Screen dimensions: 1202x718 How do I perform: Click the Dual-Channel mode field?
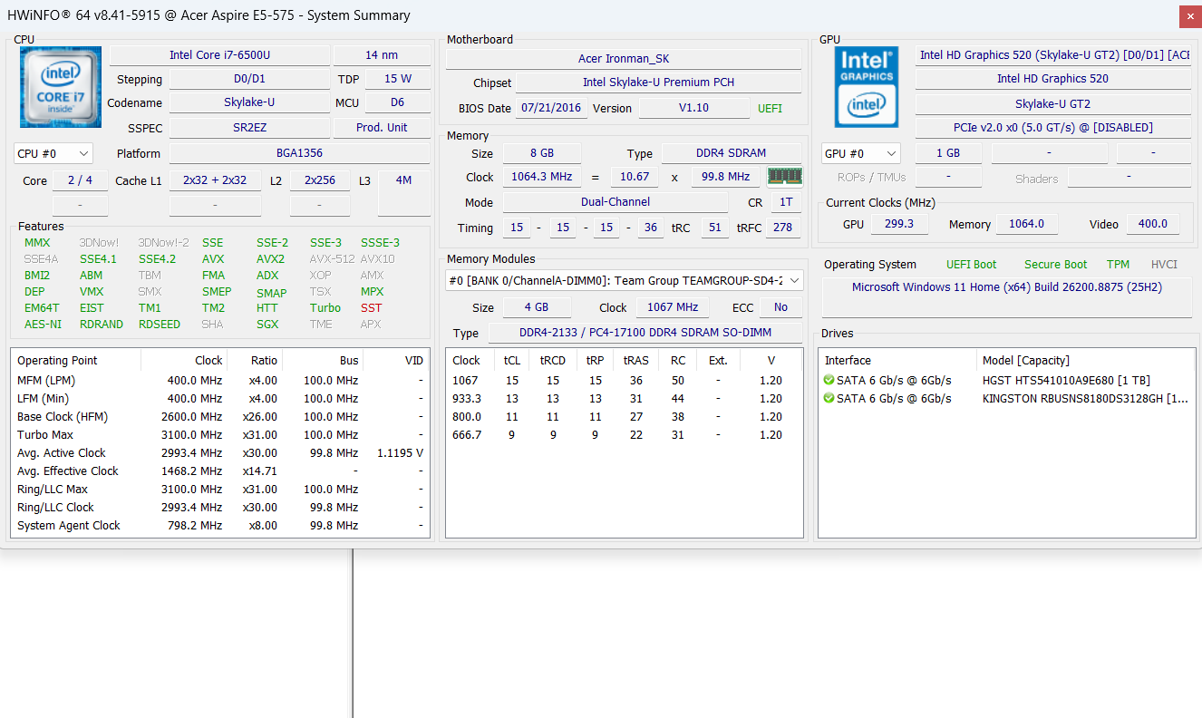tap(616, 202)
